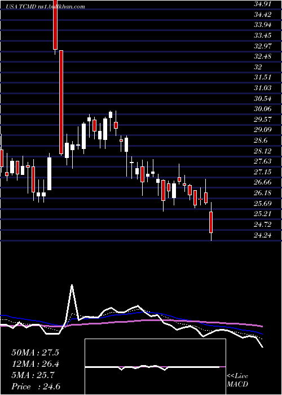
Task: Click the 30.54 price axis label
Action: pyautogui.click(x=262, y=98)
